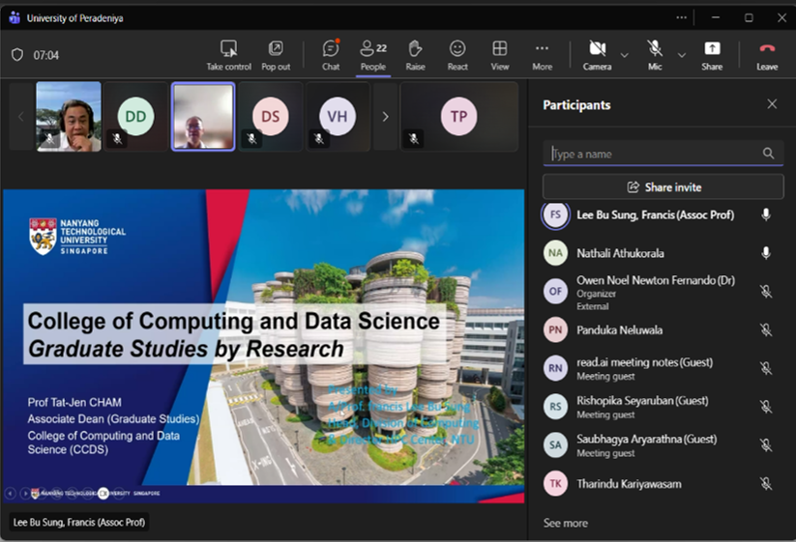Click the FS avatar in participants list
The image size is (796, 542).
point(555,215)
